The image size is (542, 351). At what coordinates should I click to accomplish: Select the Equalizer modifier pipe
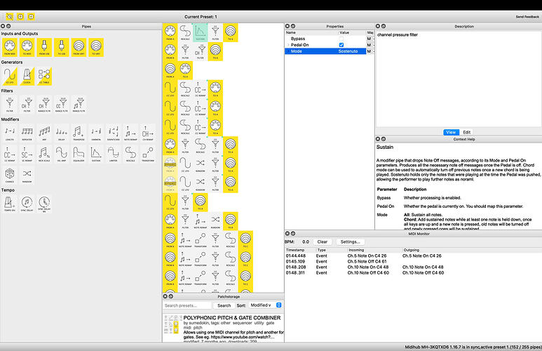pos(79,154)
